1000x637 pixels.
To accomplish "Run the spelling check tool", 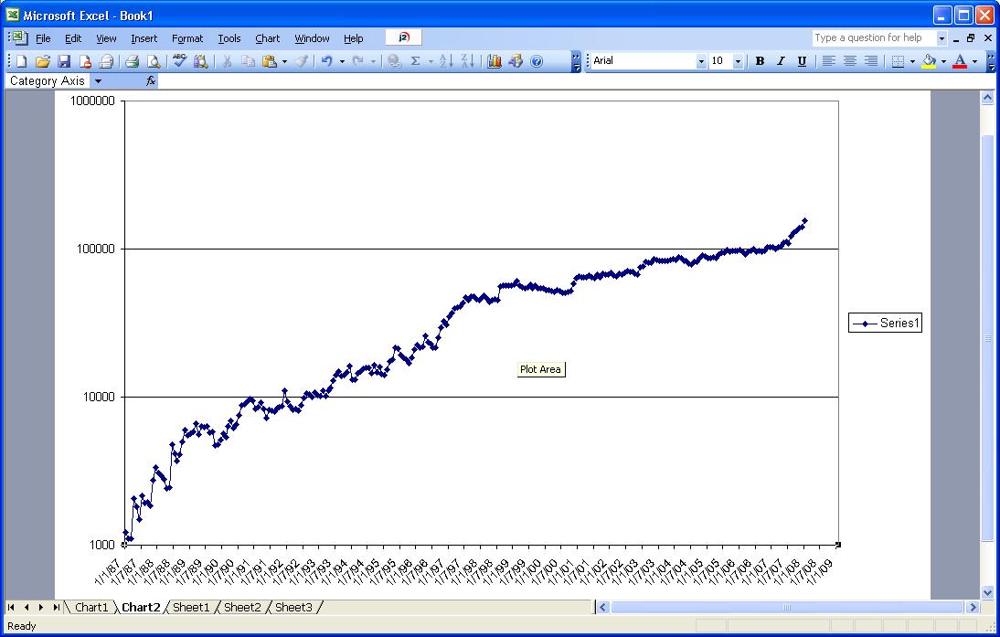I will [x=179, y=61].
